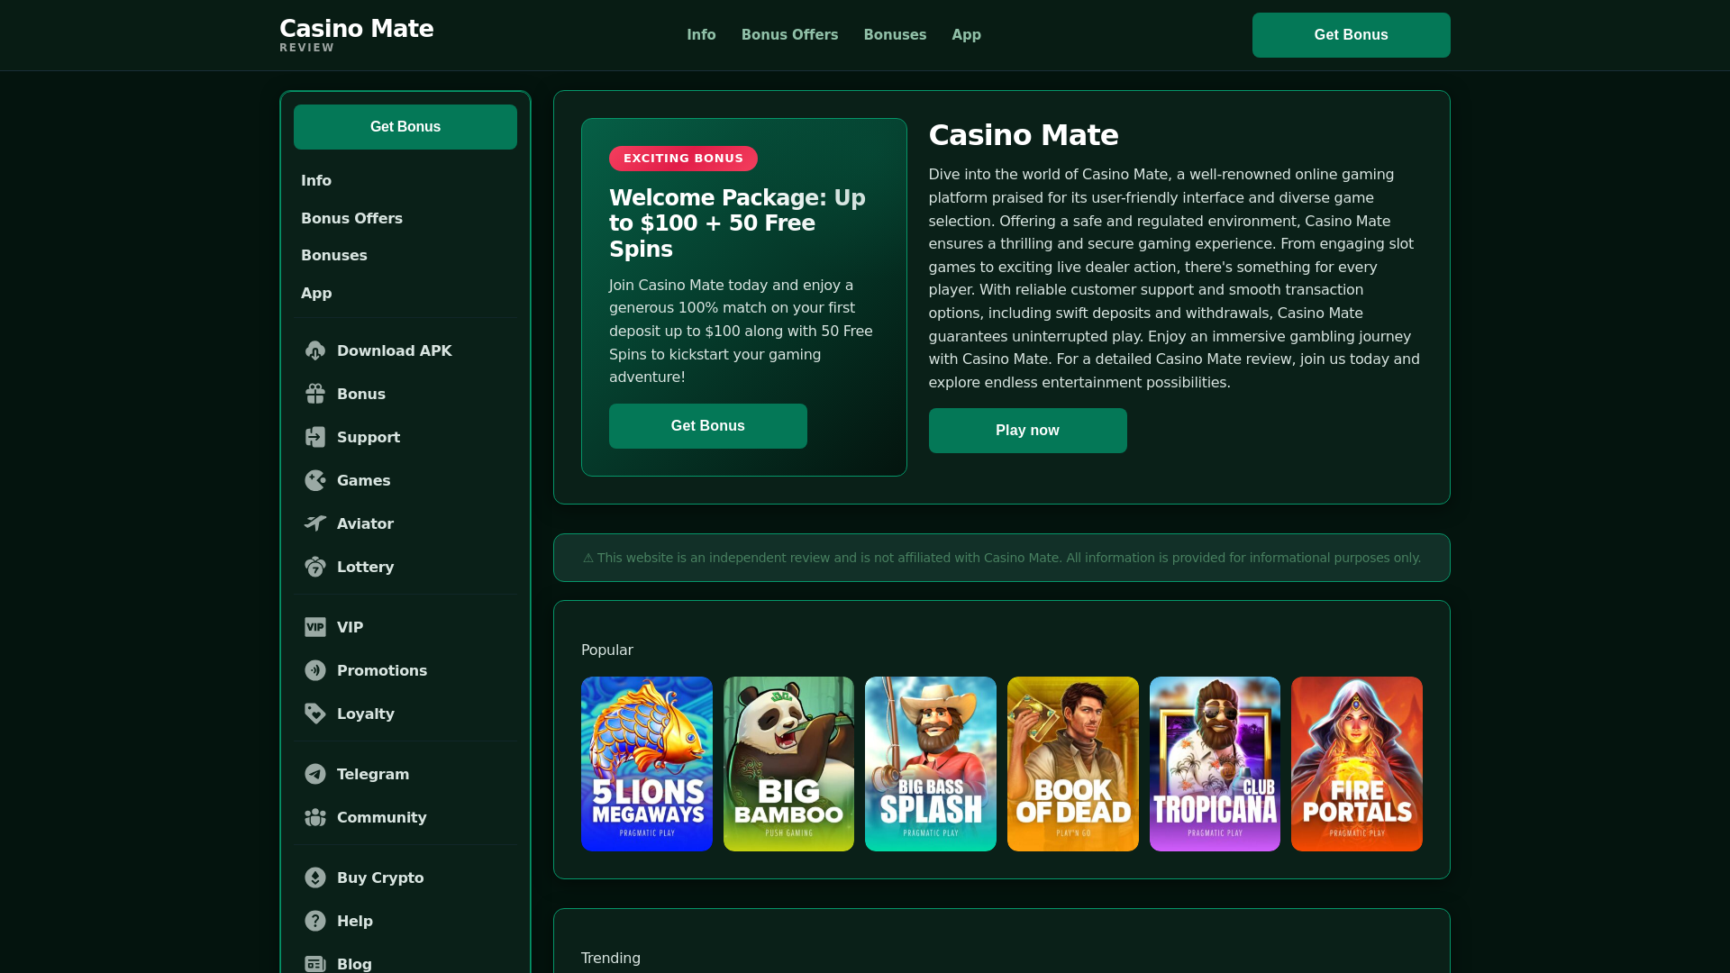Select Bonuses in the sidebar menu
Screen dimensions: 1730x973
(x=334, y=256)
